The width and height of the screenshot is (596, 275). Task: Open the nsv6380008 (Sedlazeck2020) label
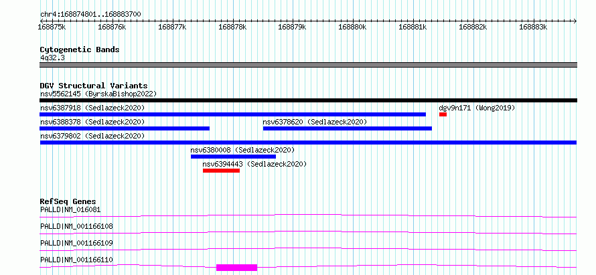click(x=242, y=150)
